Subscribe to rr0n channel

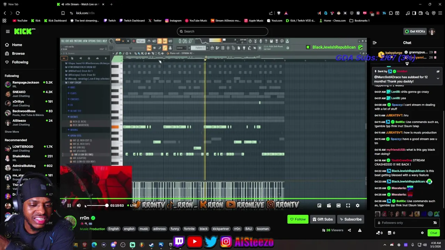[350, 219]
